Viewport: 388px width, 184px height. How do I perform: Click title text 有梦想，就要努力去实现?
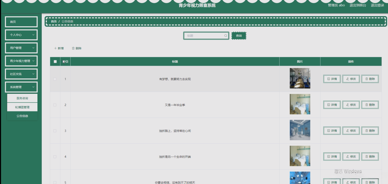pyautogui.click(x=175, y=79)
